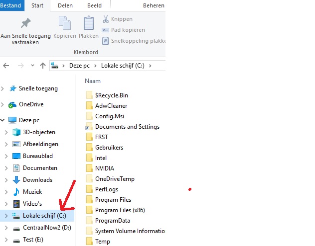Open the Beheren ribbon tab
The height and width of the screenshot is (246, 315).
[154, 5]
